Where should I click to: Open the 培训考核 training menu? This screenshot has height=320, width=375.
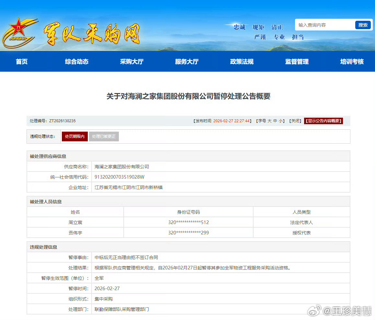352,61
